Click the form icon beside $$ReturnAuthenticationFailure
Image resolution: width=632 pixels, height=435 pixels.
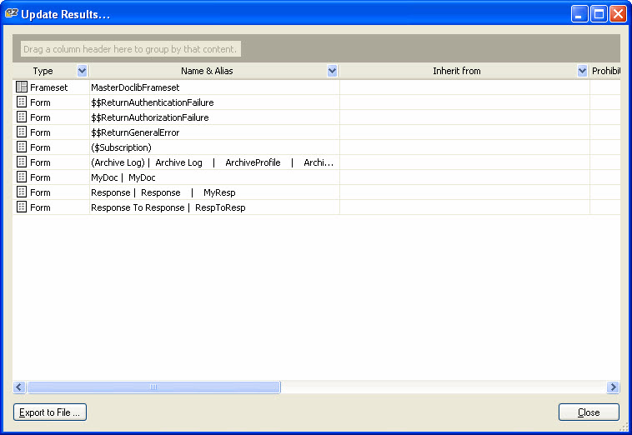tap(22, 102)
